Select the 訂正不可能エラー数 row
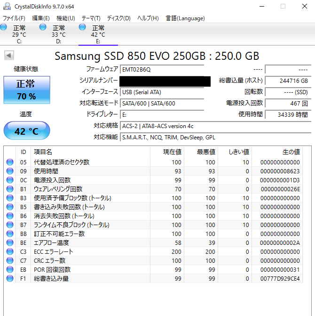 pyautogui.click(x=154, y=234)
